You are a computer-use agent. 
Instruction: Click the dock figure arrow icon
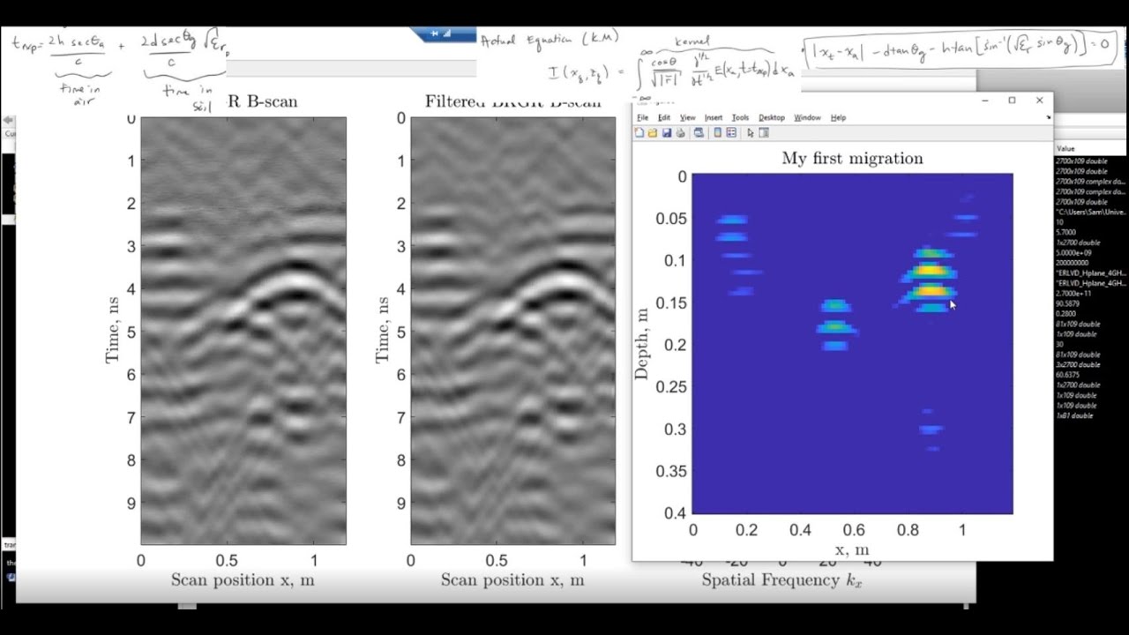point(1049,117)
